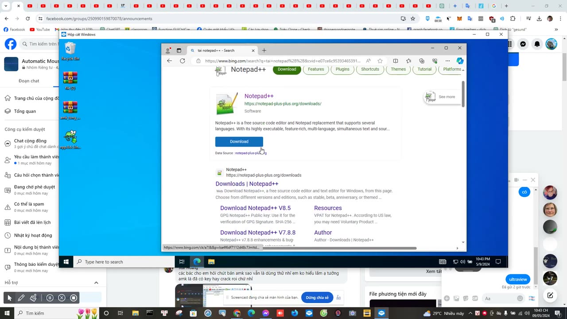The image size is (567, 319).
Task: Hide the screen sharing notice via Ẩn
Action: point(338,298)
